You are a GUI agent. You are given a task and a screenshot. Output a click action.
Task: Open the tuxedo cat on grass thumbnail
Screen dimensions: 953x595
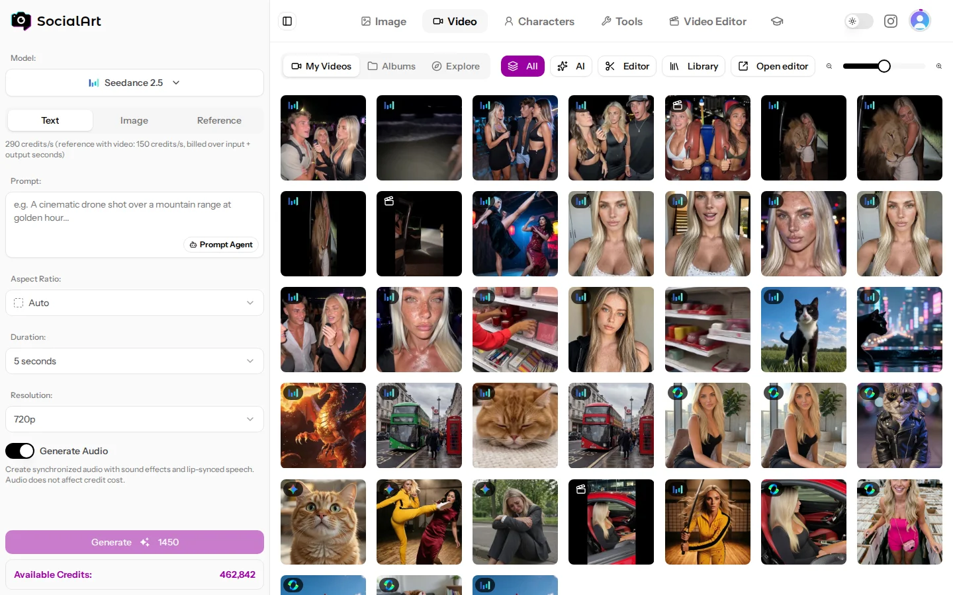tap(803, 329)
